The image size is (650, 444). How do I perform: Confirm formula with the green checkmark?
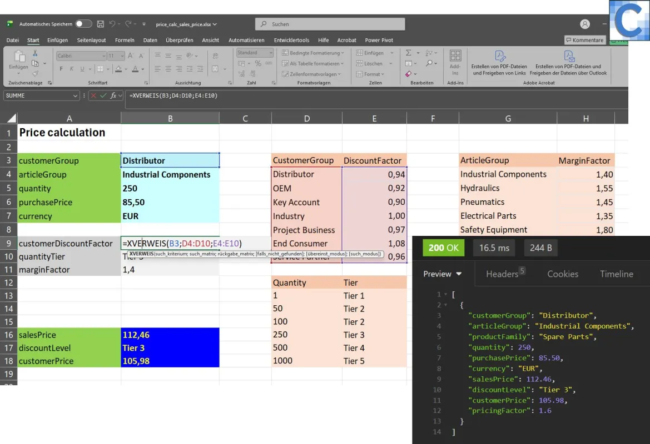pyautogui.click(x=103, y=95)
